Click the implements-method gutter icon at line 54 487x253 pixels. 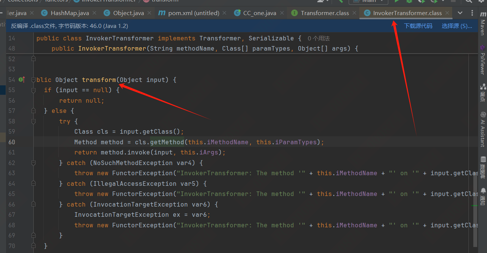click(x=21, y=80)
